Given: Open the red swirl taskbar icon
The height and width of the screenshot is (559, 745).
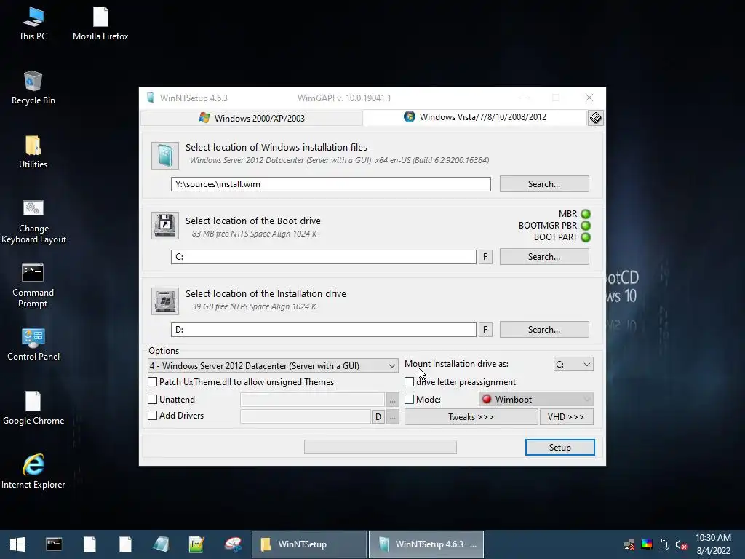Looking at the screenshot, I should coord(233,544).
